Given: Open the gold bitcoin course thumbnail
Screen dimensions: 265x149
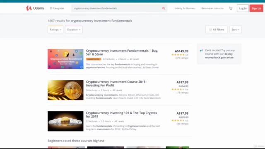Looking at the screenshot, I should pos(65,90).
